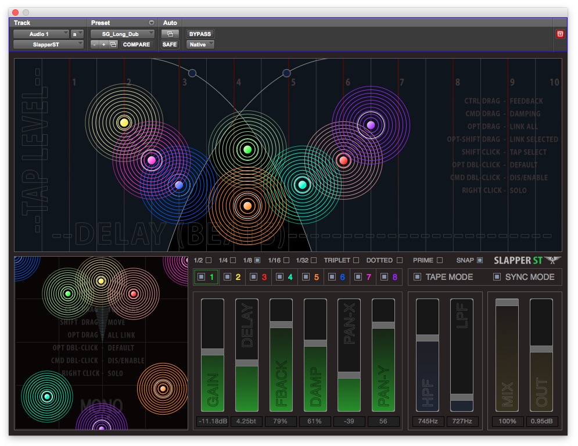Screen dimensions: 578x446
Task: Open the Native format dropdown
Action: pos(200,45)
